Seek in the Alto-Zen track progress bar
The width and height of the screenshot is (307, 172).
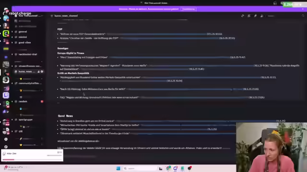click(32, 160)
